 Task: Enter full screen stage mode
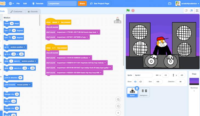click(x=197, y=11)
